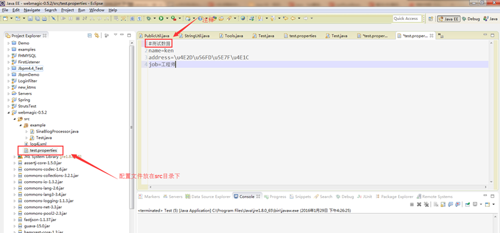Expand the Demo project node
This screenshot has height=233, width=500.
pos(9,43)
